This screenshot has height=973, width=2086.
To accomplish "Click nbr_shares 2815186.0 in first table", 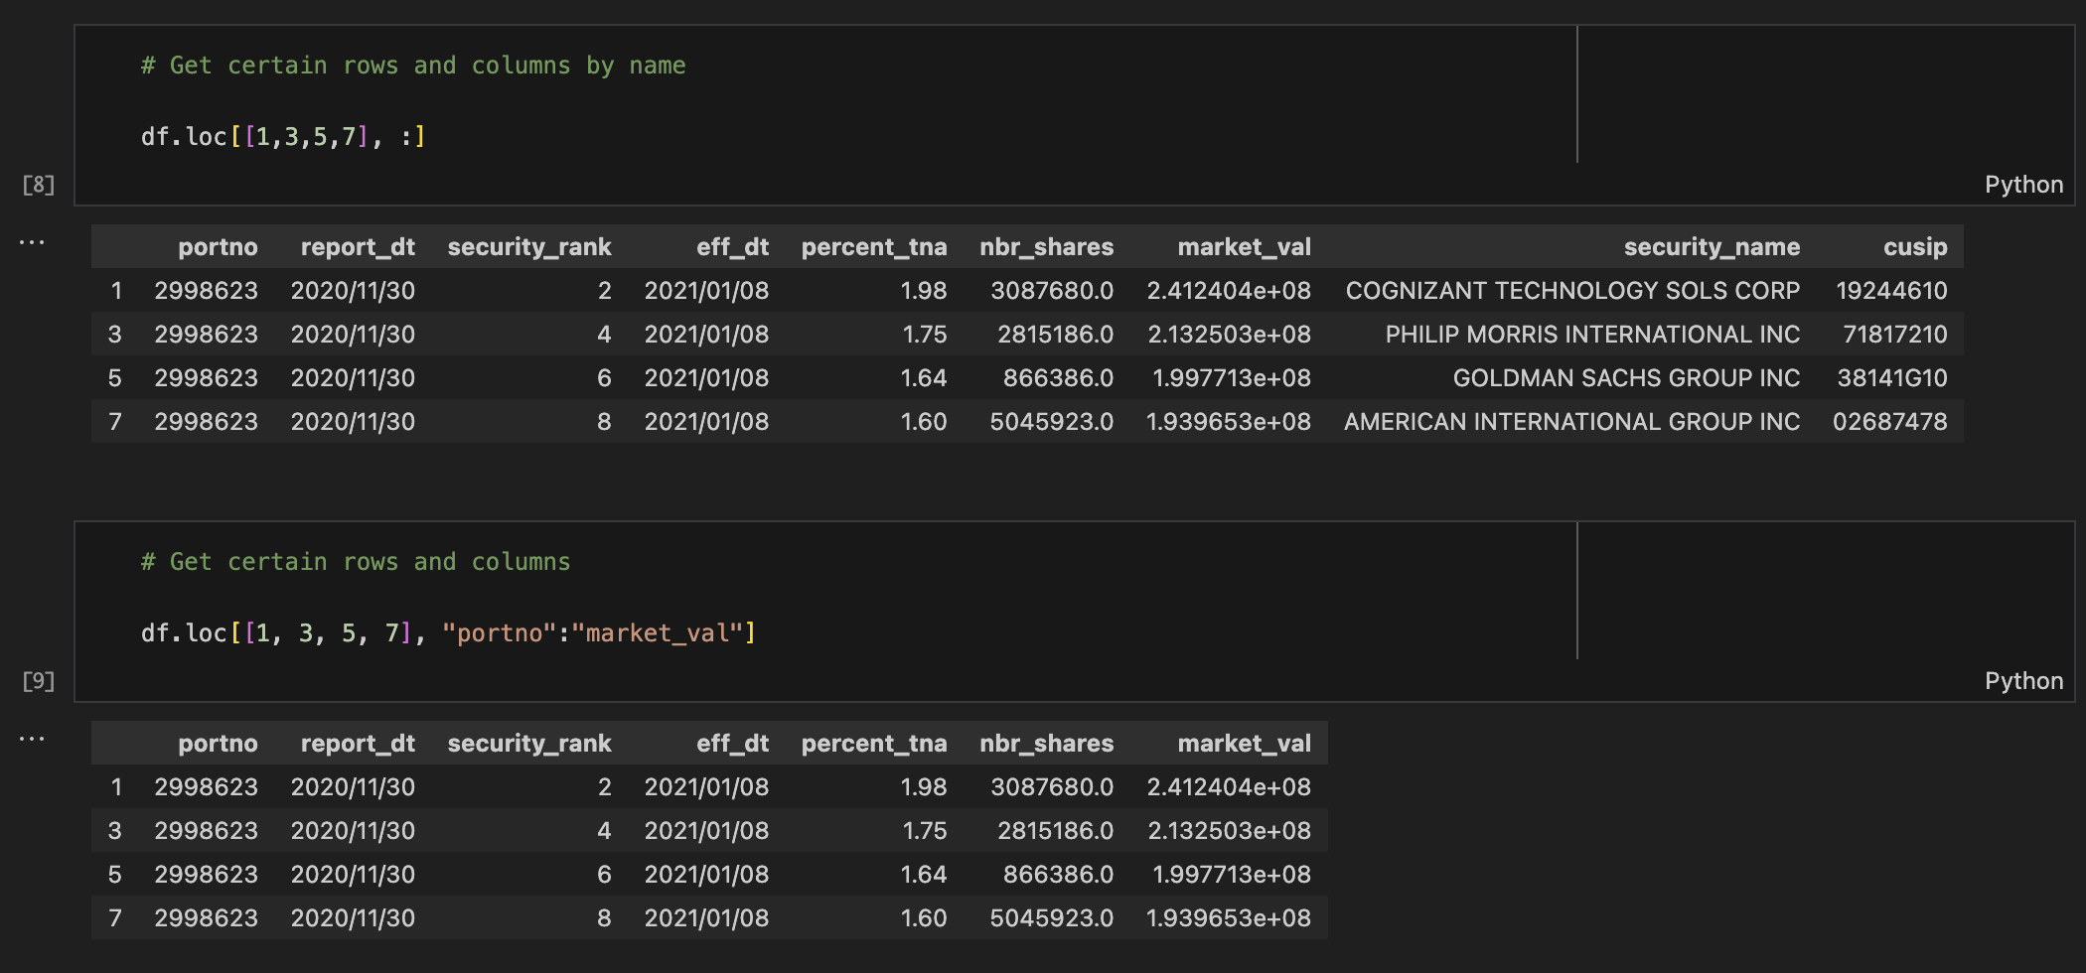I will [x=1055, y=335].
